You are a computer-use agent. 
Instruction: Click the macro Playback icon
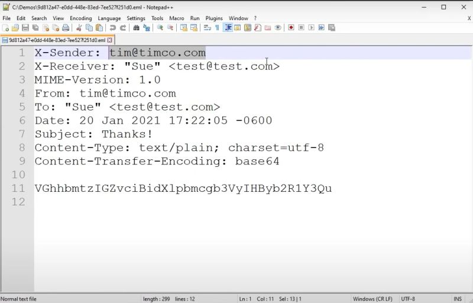(x=312, y=28)
